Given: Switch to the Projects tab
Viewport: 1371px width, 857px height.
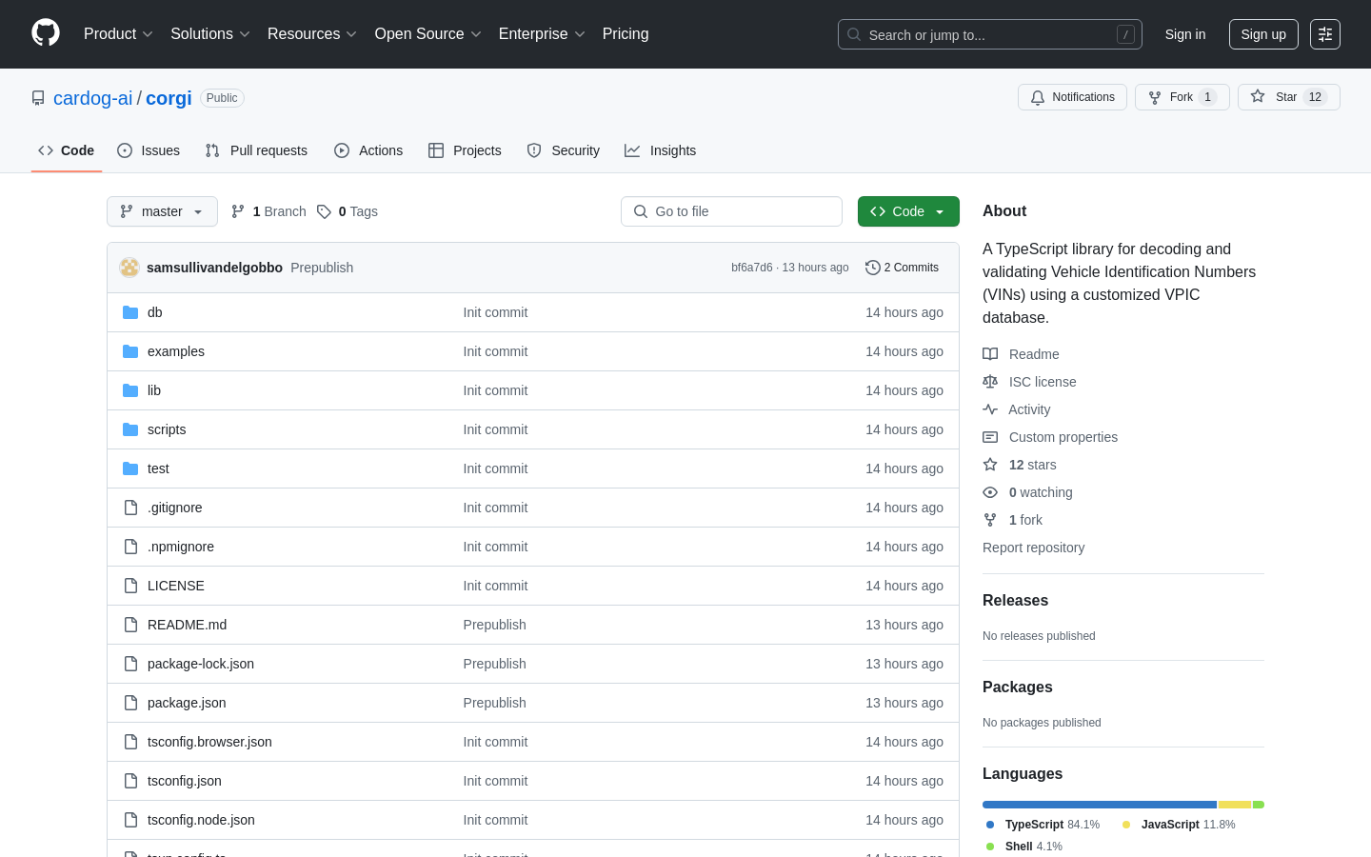Looking at the screenshot, I should point(465,150).
